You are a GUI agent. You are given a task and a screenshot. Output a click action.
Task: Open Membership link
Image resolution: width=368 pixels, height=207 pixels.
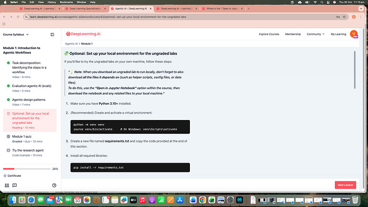(x=293, y=34)
